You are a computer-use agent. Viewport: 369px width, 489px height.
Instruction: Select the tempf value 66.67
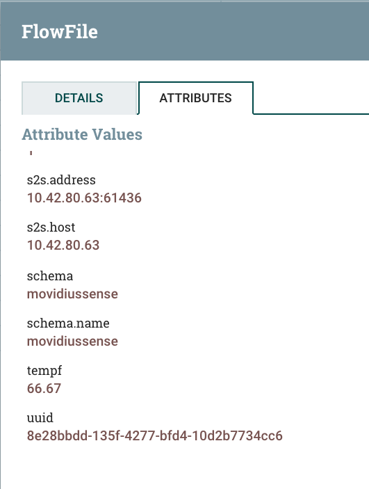[44, 389]
